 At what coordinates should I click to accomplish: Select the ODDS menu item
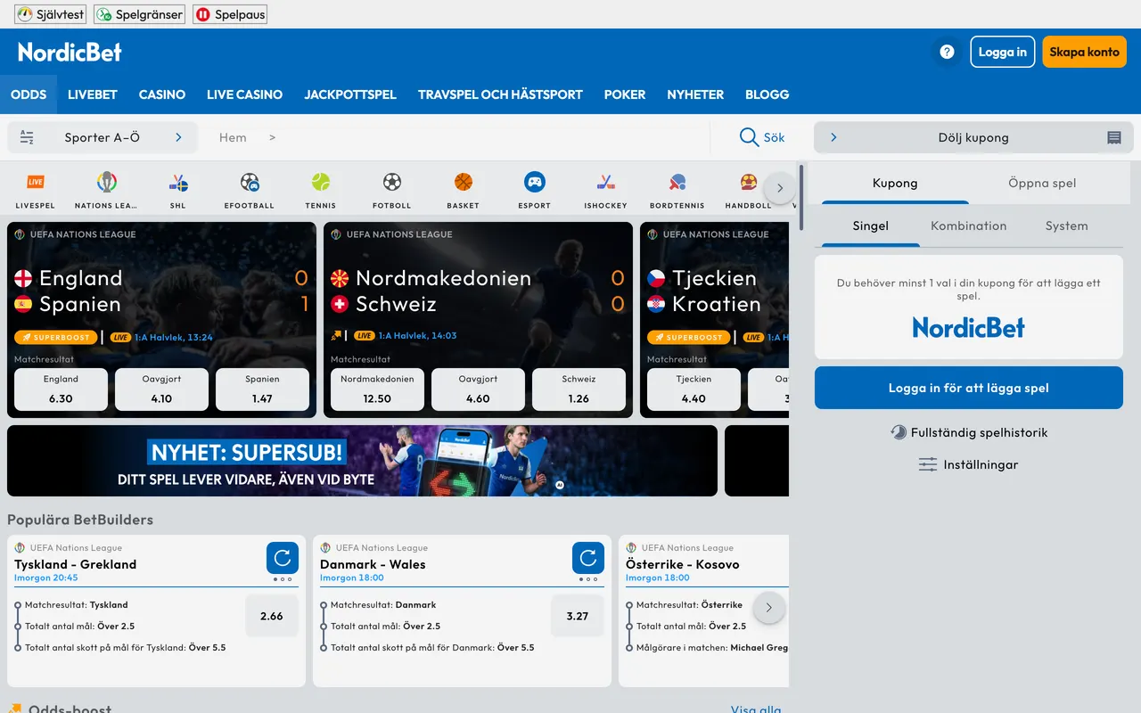(29, 94)
